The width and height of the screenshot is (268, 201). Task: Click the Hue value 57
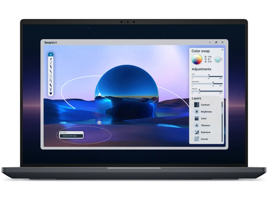pyautogui.click(x=209, y=78)
